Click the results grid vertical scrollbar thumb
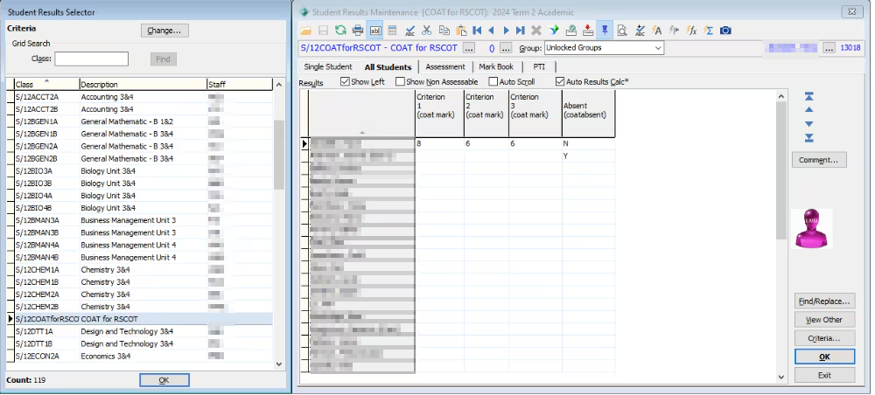This screenshot has width=875, height=395. (x=781, y=170)
